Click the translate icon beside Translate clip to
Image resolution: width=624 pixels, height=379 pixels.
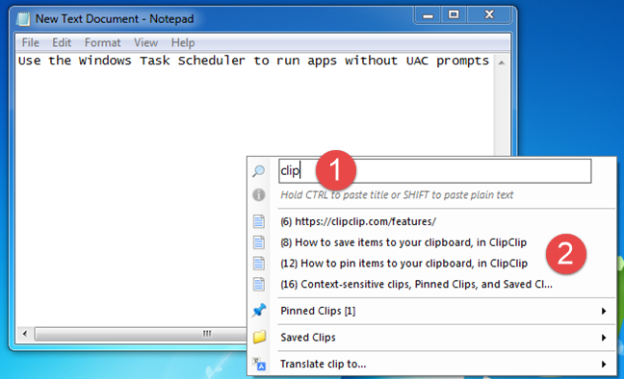259,364
